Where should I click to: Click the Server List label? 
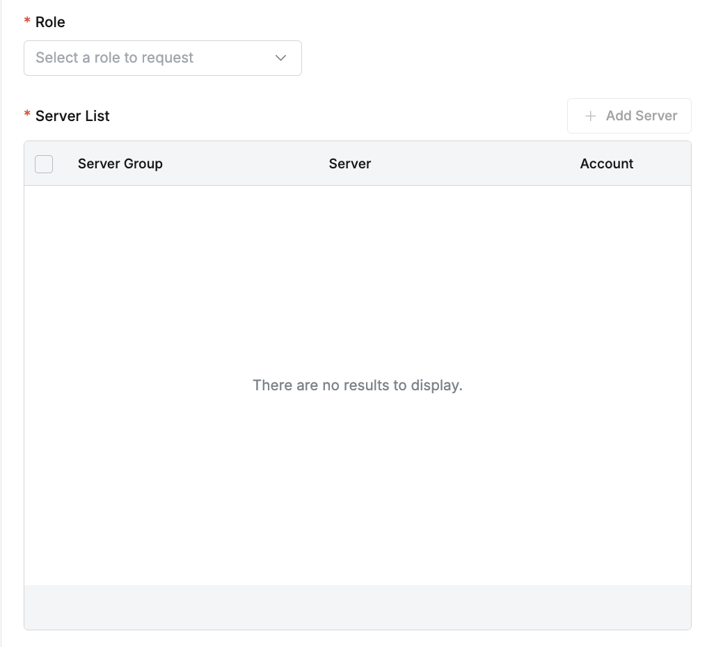pyautogui.click(x=72, y=116)
